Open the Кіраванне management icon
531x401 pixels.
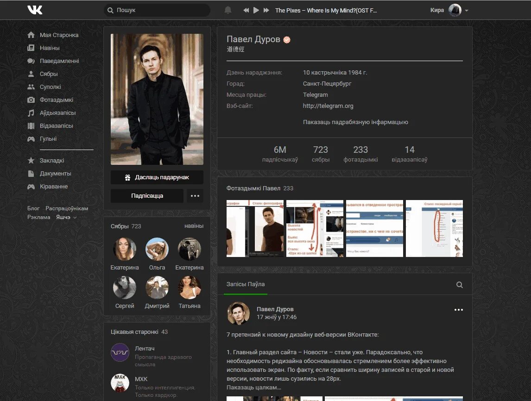(31, 187)
